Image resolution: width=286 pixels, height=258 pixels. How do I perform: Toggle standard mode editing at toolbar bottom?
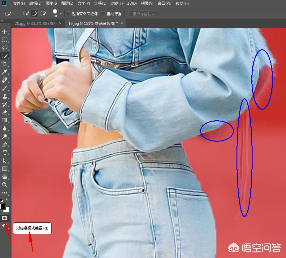coord(4,218)
